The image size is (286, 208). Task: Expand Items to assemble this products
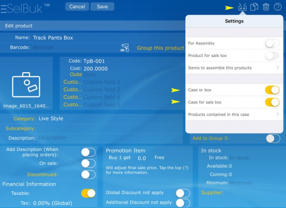[x=234, y=68]
